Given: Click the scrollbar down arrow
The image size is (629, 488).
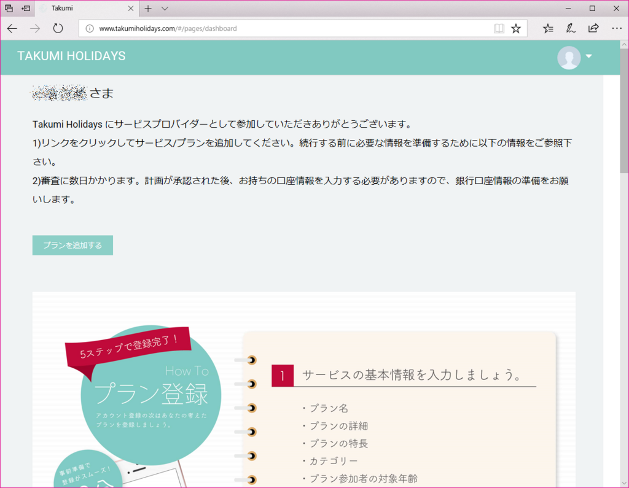Looking at the screenshot, I should click(x=624, y=483).
